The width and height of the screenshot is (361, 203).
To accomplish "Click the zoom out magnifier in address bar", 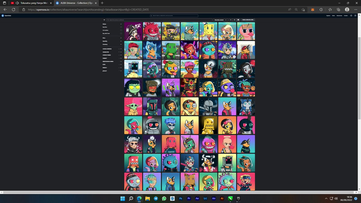I will pyautogui.click(x=296, y=10).
